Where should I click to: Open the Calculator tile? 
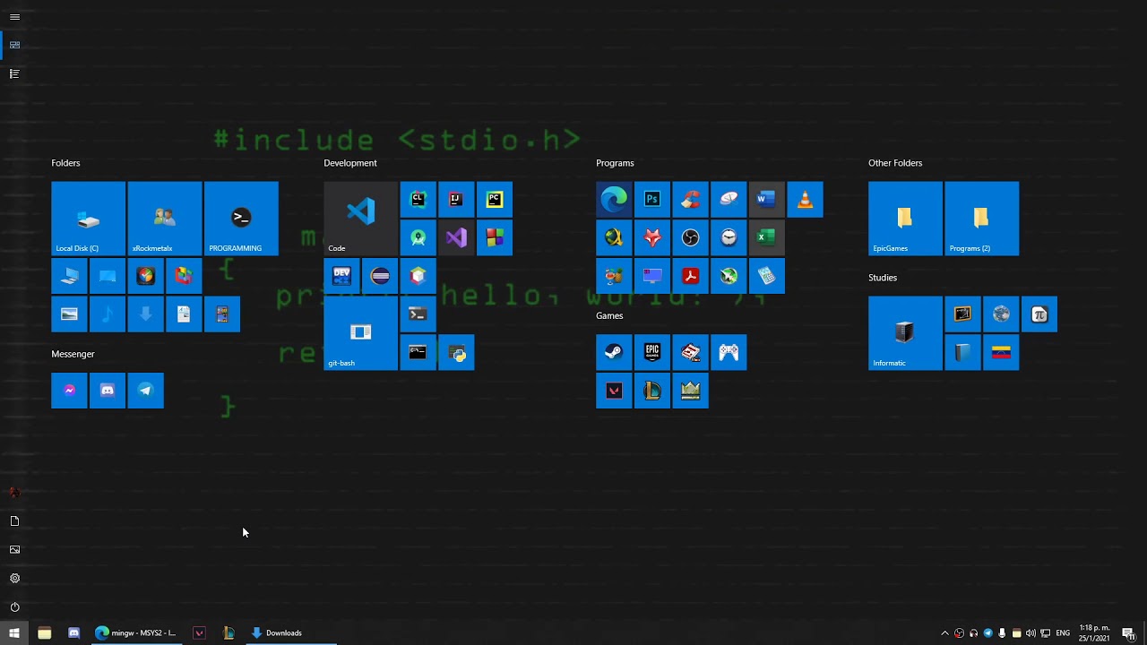pos(766,276)
